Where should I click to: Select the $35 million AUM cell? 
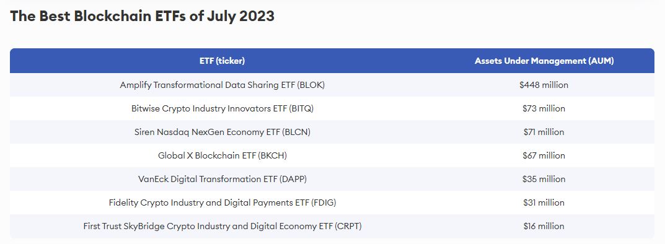544,179
